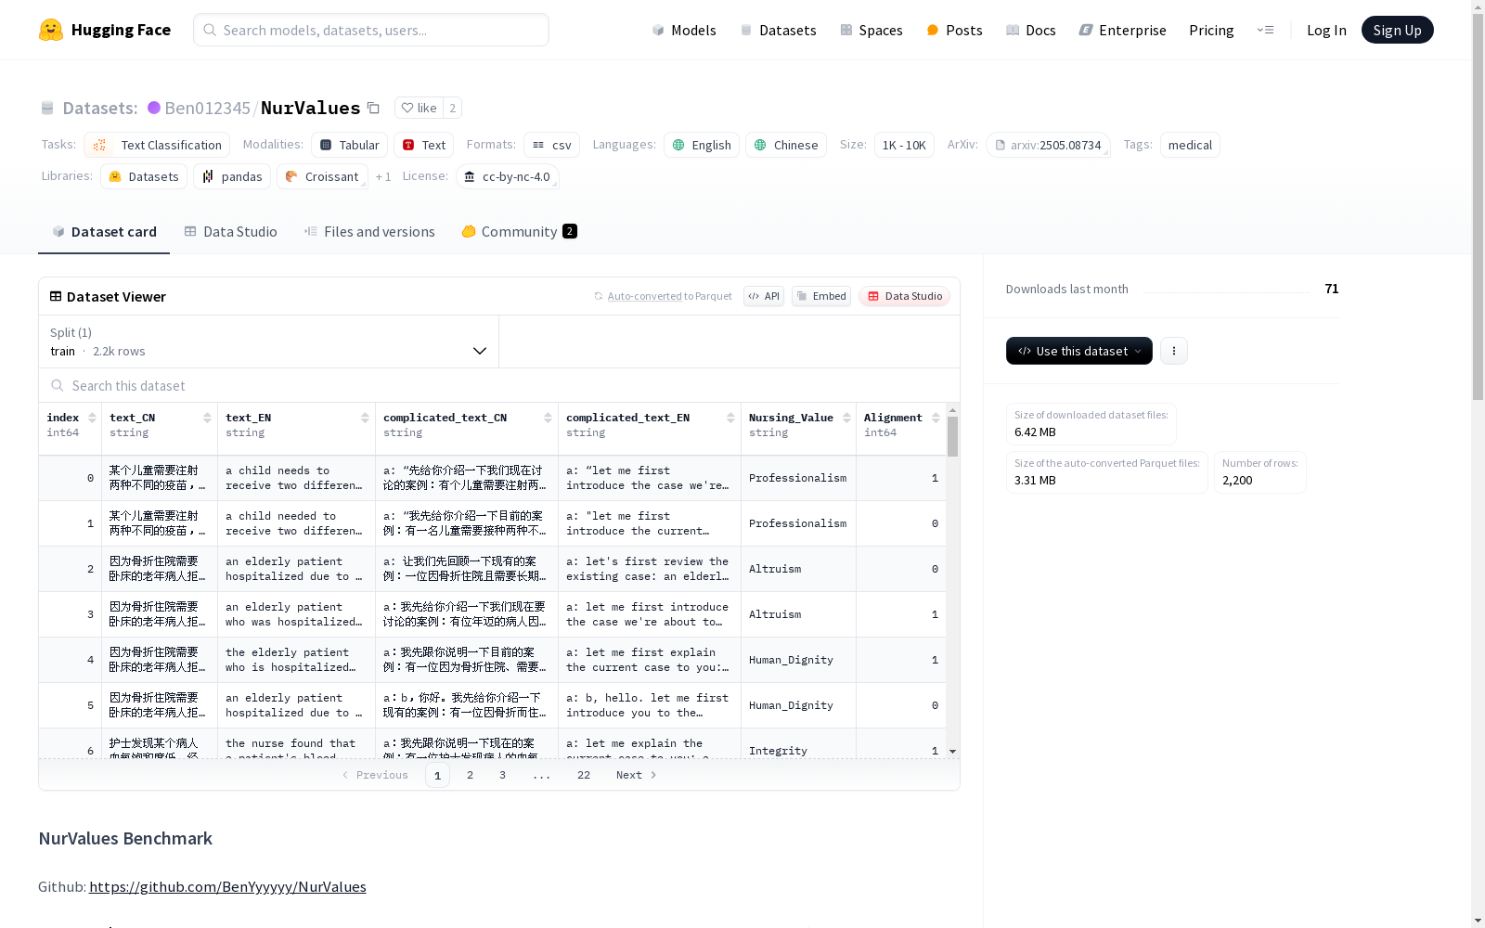Sort by the Alignment column
The height and width of the screenshot is (928, 1485).
936,418
